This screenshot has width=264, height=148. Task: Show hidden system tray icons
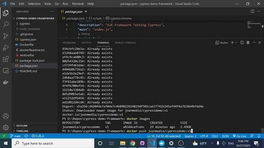(212, 143)
